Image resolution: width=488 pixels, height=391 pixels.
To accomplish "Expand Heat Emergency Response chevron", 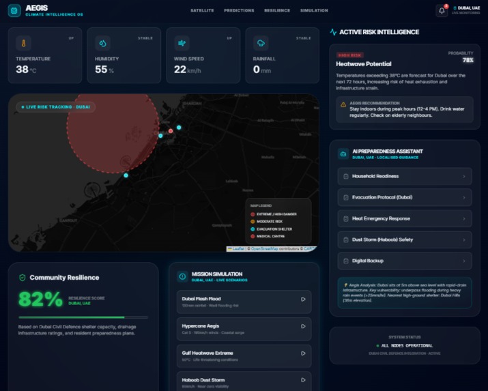I will [x=464, y=218].
